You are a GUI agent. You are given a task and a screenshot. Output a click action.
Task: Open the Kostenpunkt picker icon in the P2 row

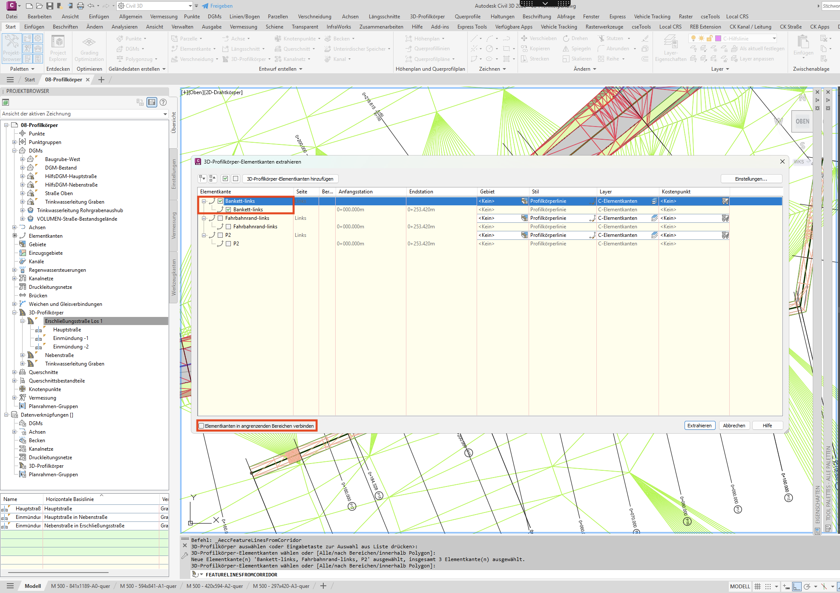coord(725,235)
